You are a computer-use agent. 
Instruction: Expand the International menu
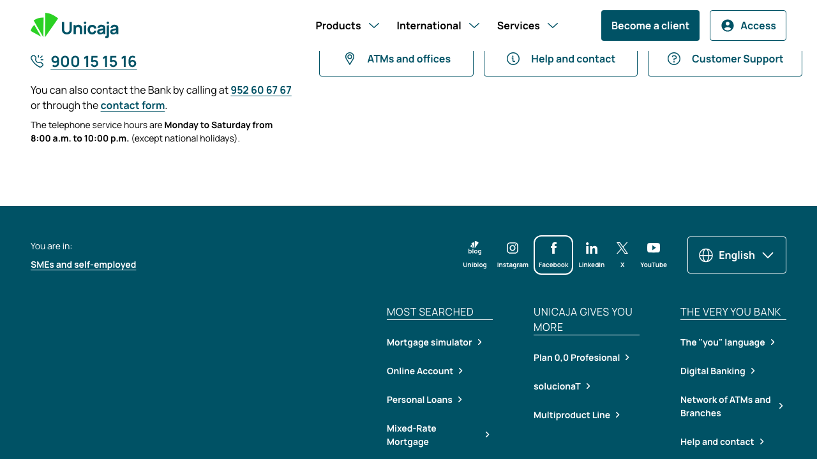[x=438, y=25]
